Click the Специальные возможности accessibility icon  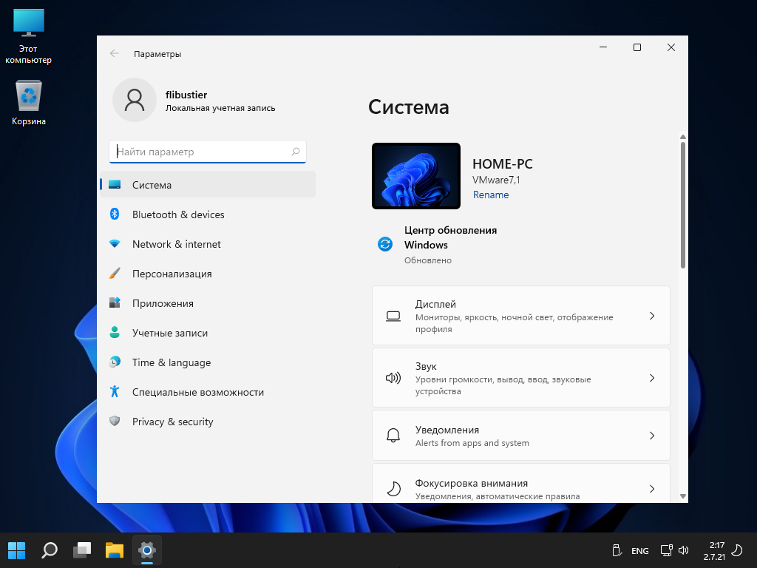[115, 392]
